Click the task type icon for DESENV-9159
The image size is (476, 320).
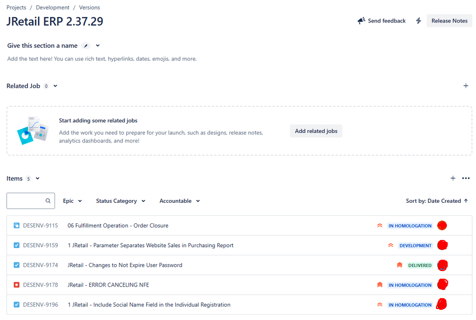[16, 245]
